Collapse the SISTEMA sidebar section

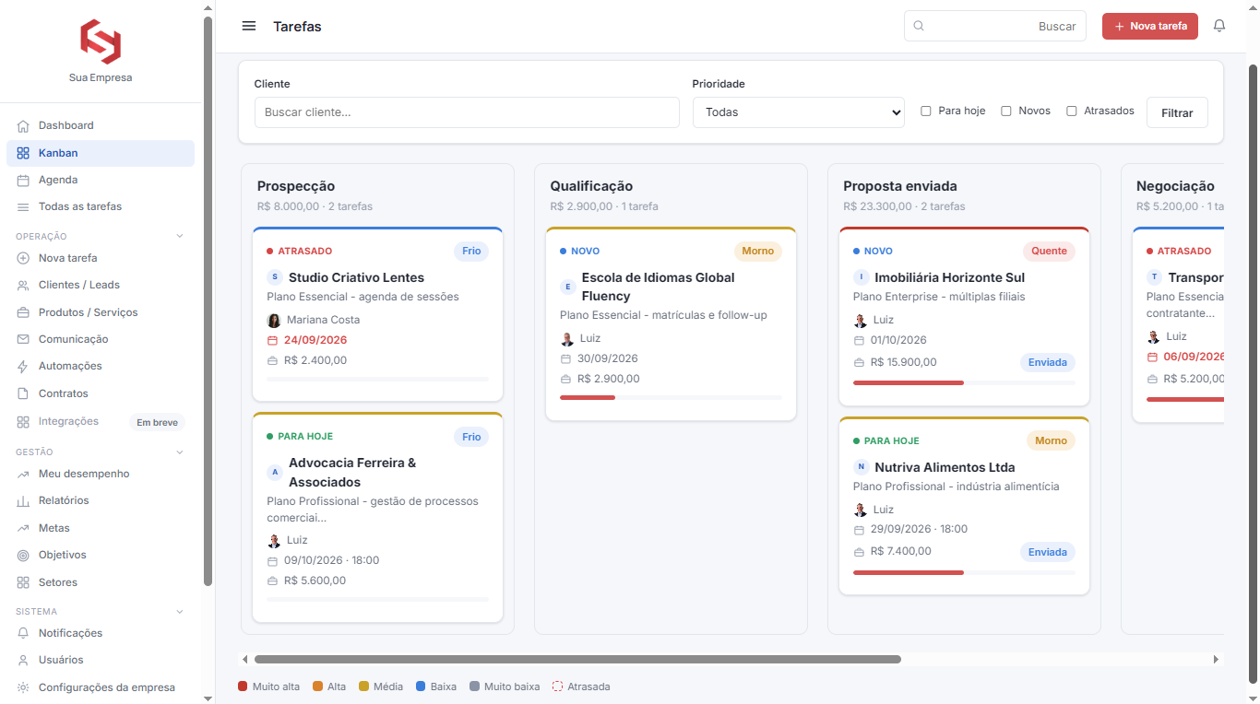tap(180, 612)
